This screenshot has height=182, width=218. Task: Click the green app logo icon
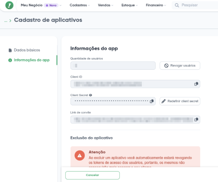9,6
